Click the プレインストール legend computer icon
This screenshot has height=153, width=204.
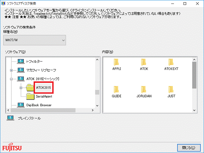coord(10,118)
